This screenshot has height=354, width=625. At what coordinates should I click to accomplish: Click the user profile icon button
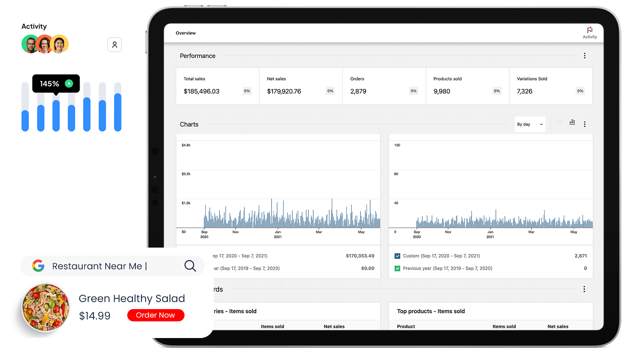click(115, 45)
